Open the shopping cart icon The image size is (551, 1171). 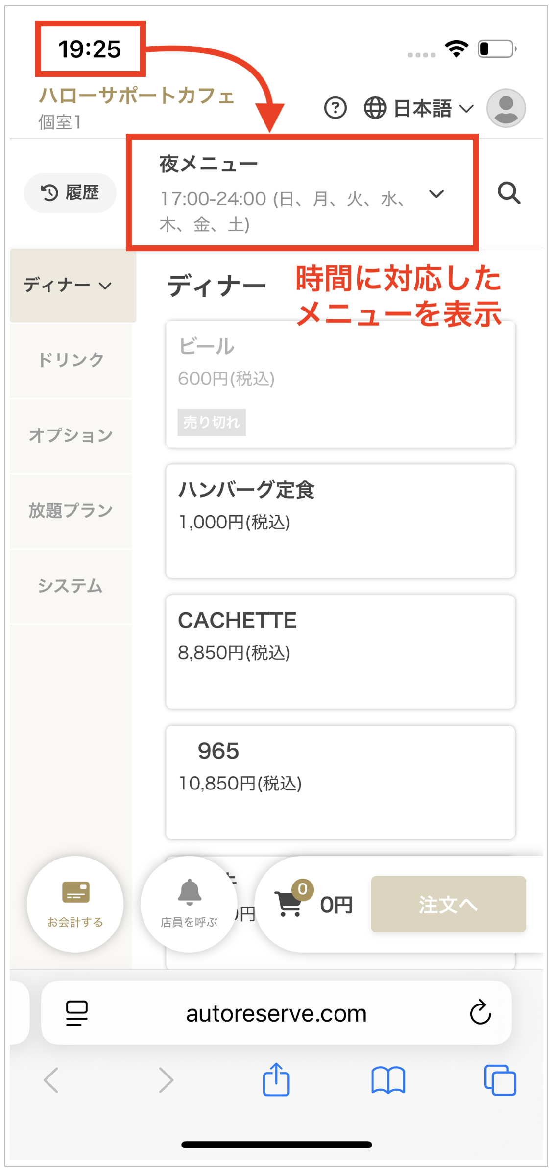(x=290, y=903)
